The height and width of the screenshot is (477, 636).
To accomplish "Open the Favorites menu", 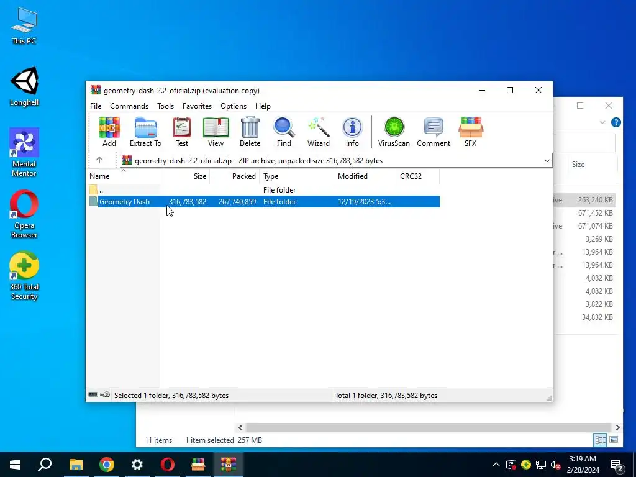I will tap(197, 106).
